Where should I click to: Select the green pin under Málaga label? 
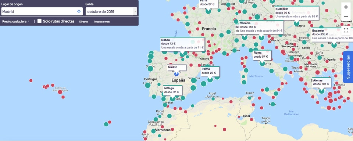tap(172, 98)
